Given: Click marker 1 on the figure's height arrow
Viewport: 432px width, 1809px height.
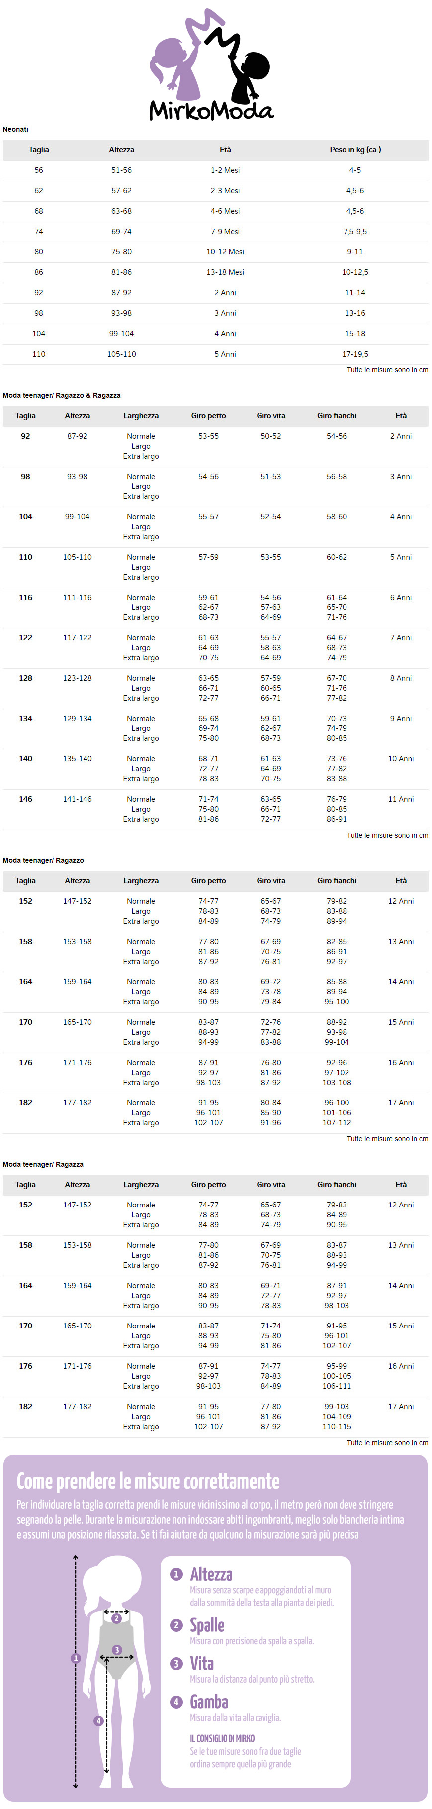Looking at the screenshot, I should [76, 1658].
